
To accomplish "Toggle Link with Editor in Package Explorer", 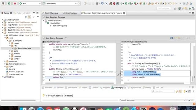I will click(x=29, y=17).
